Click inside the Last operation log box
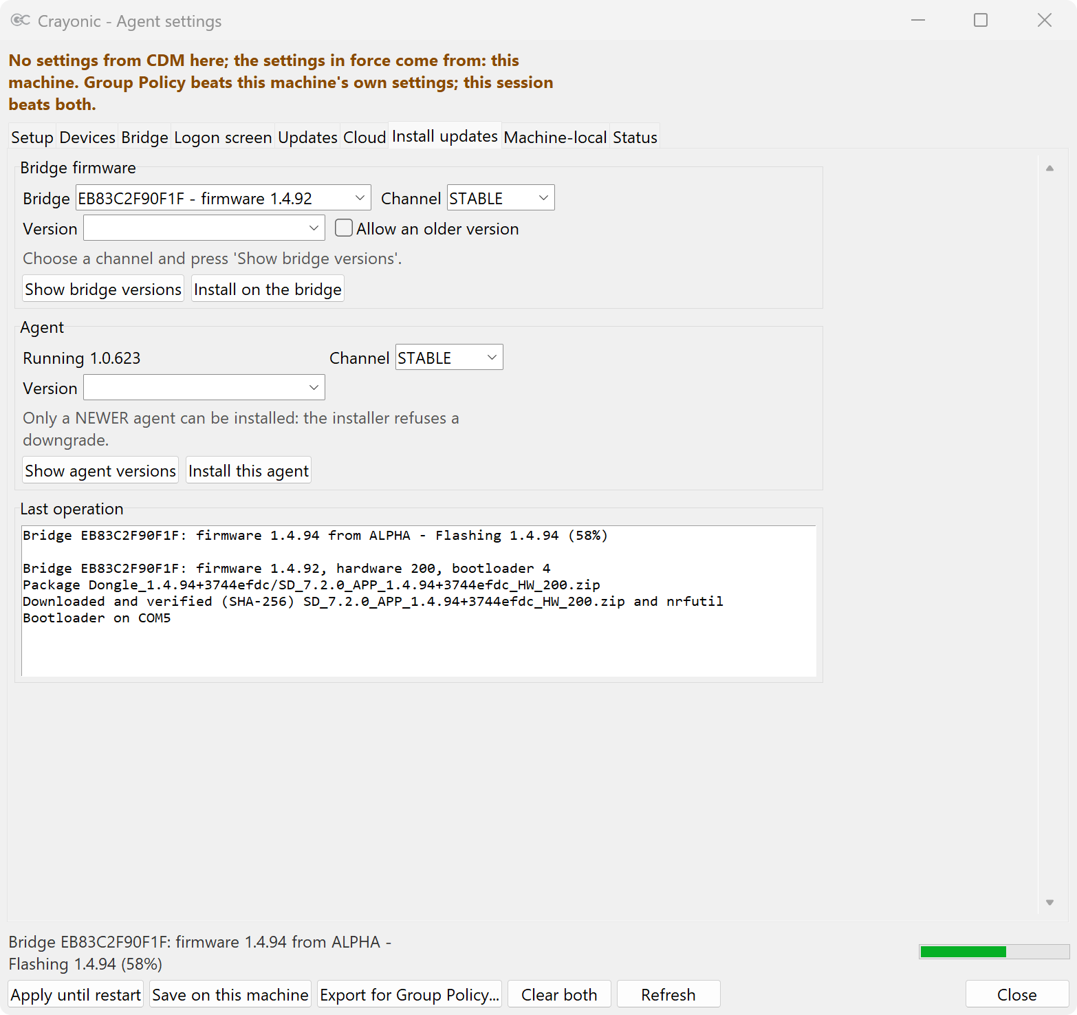The width and height of the screenshot is (1077, 1015). point(419,601)
